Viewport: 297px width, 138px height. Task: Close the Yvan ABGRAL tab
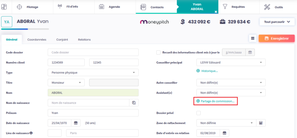pos(215,12)
